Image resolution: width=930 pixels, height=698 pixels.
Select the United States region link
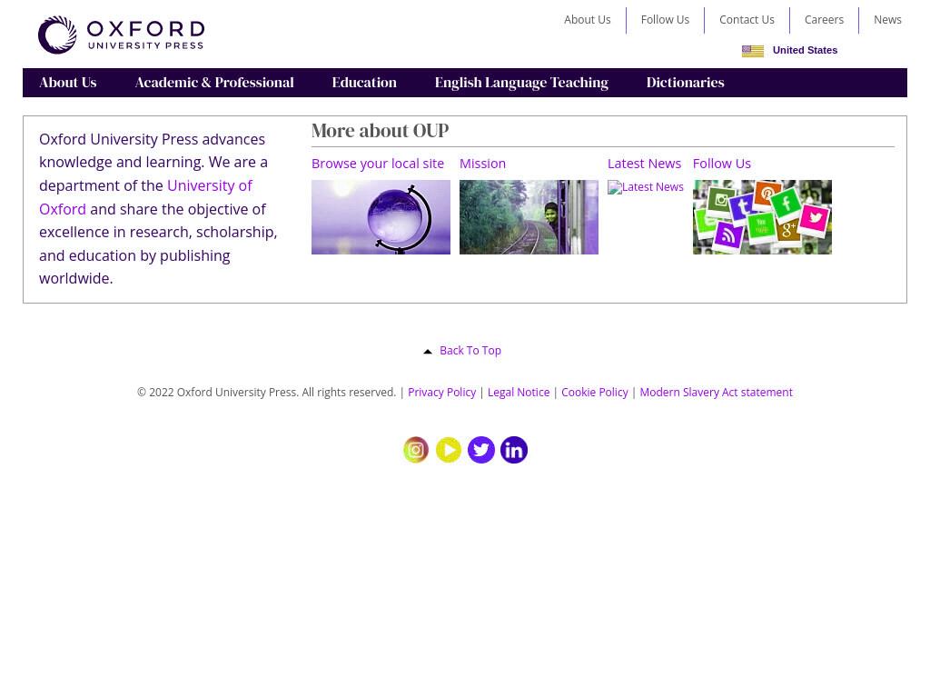pos(805,51)
